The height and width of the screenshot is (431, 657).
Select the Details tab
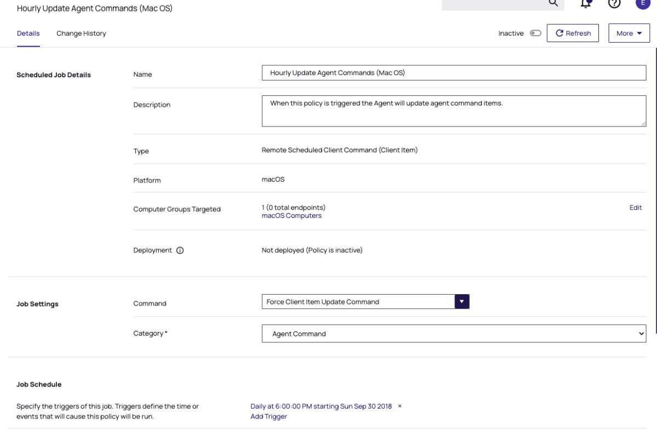(28, 33)
